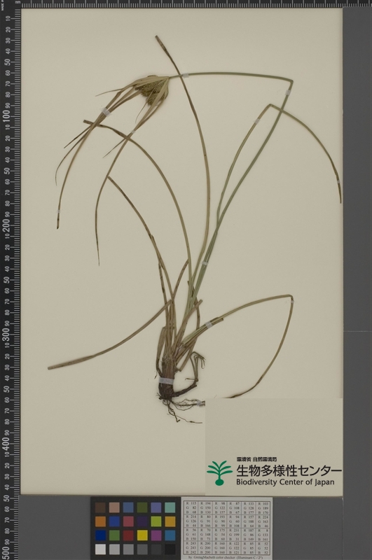Click the yellow color checker patch

(x=142, y=535)
